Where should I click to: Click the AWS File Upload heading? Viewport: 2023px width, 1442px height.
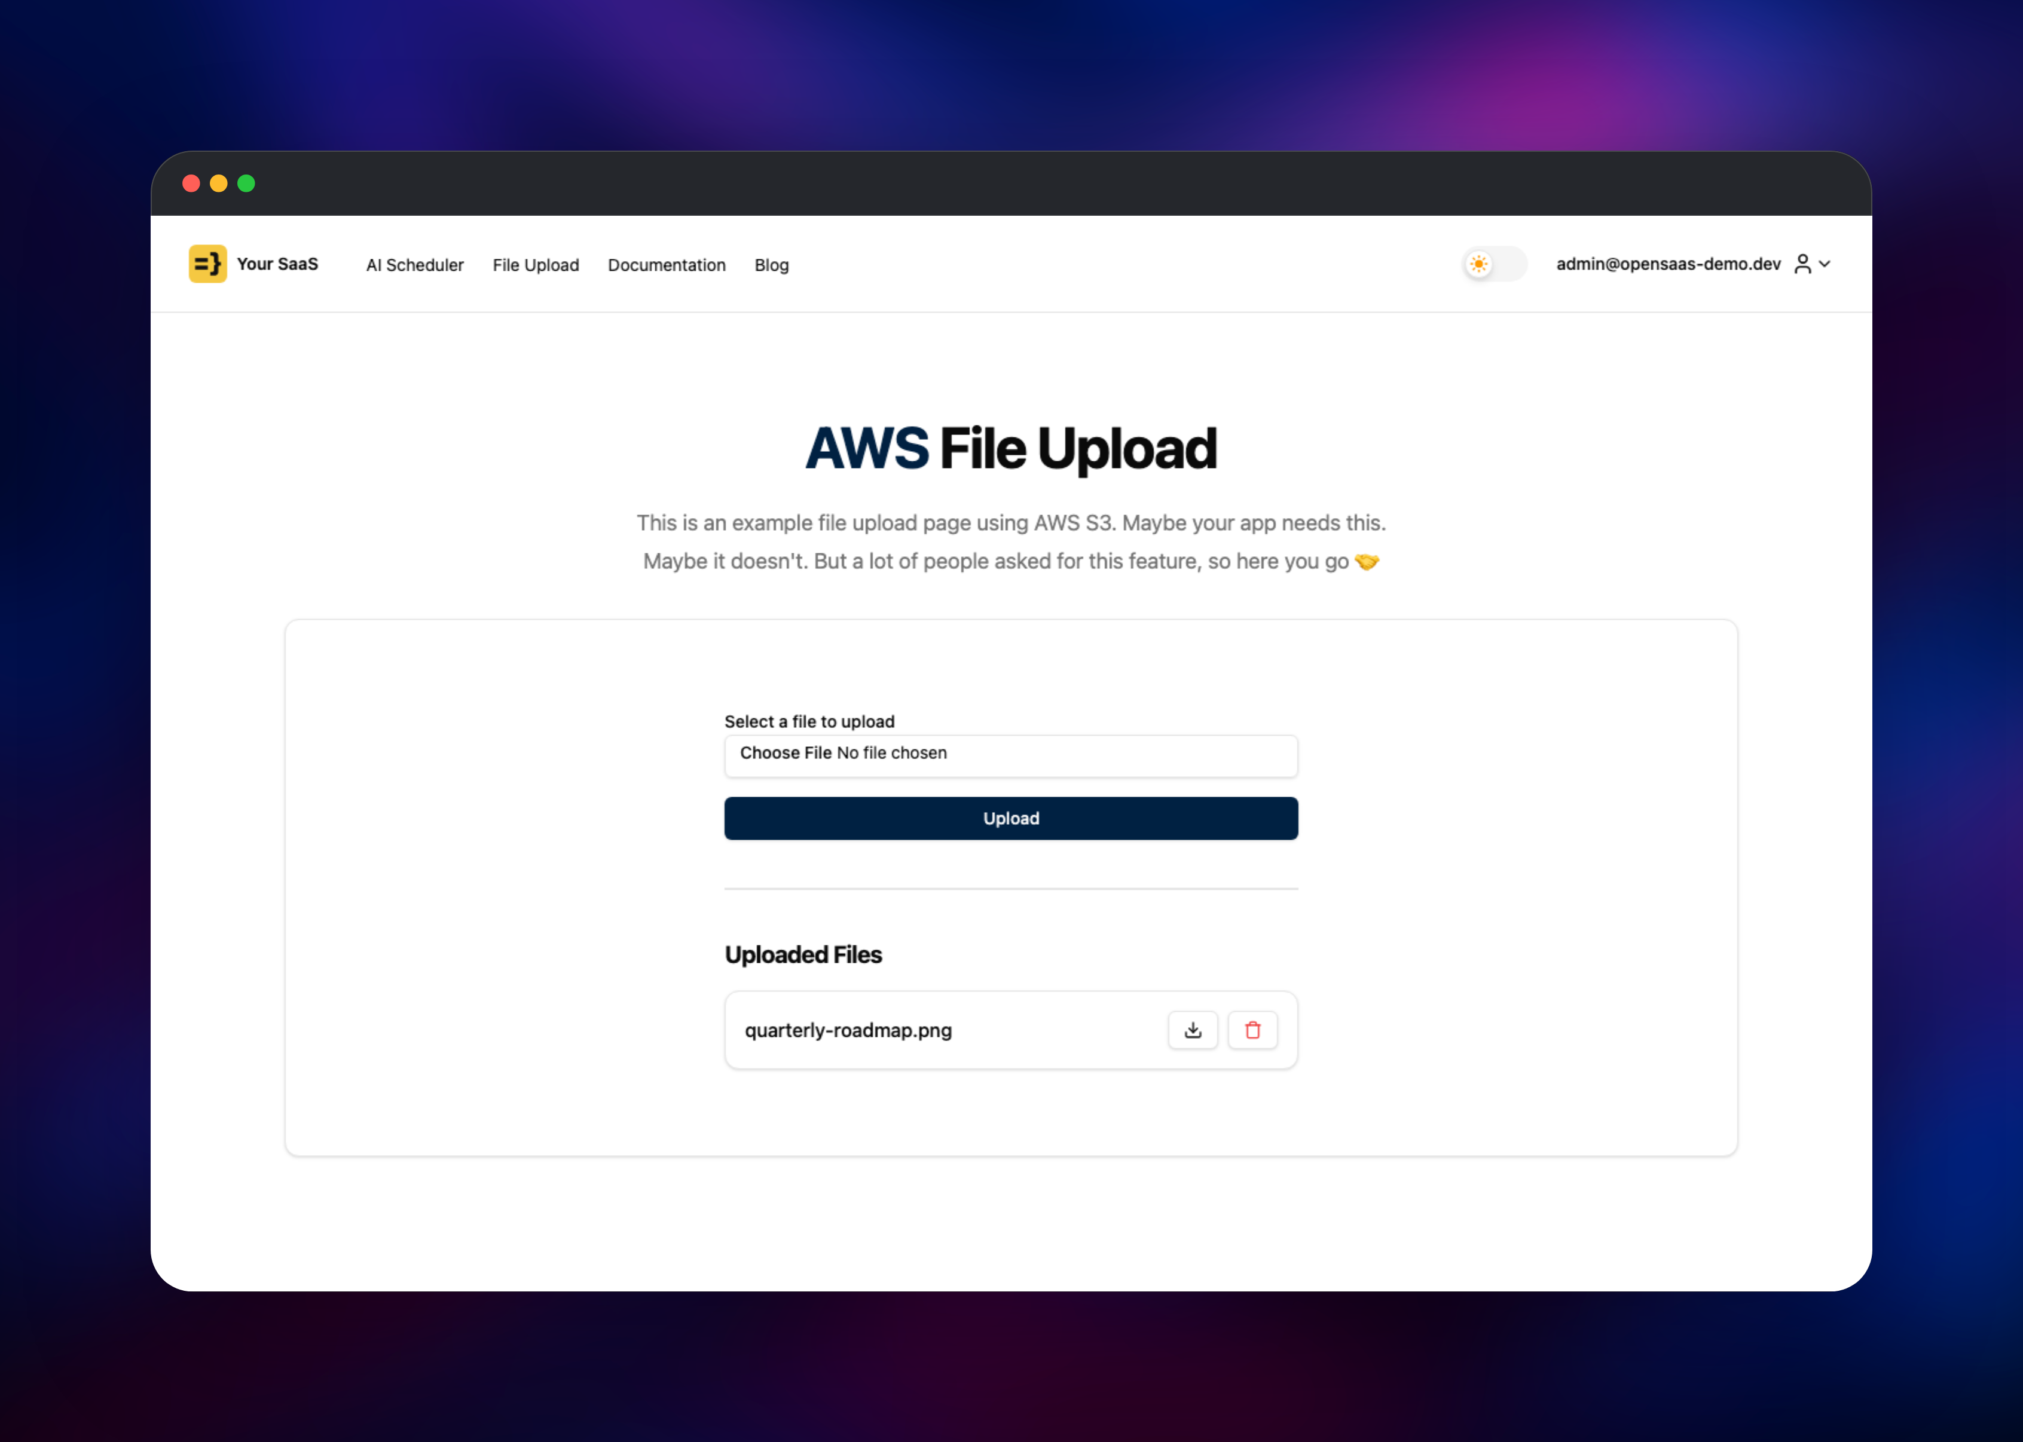coord(1011,448)
